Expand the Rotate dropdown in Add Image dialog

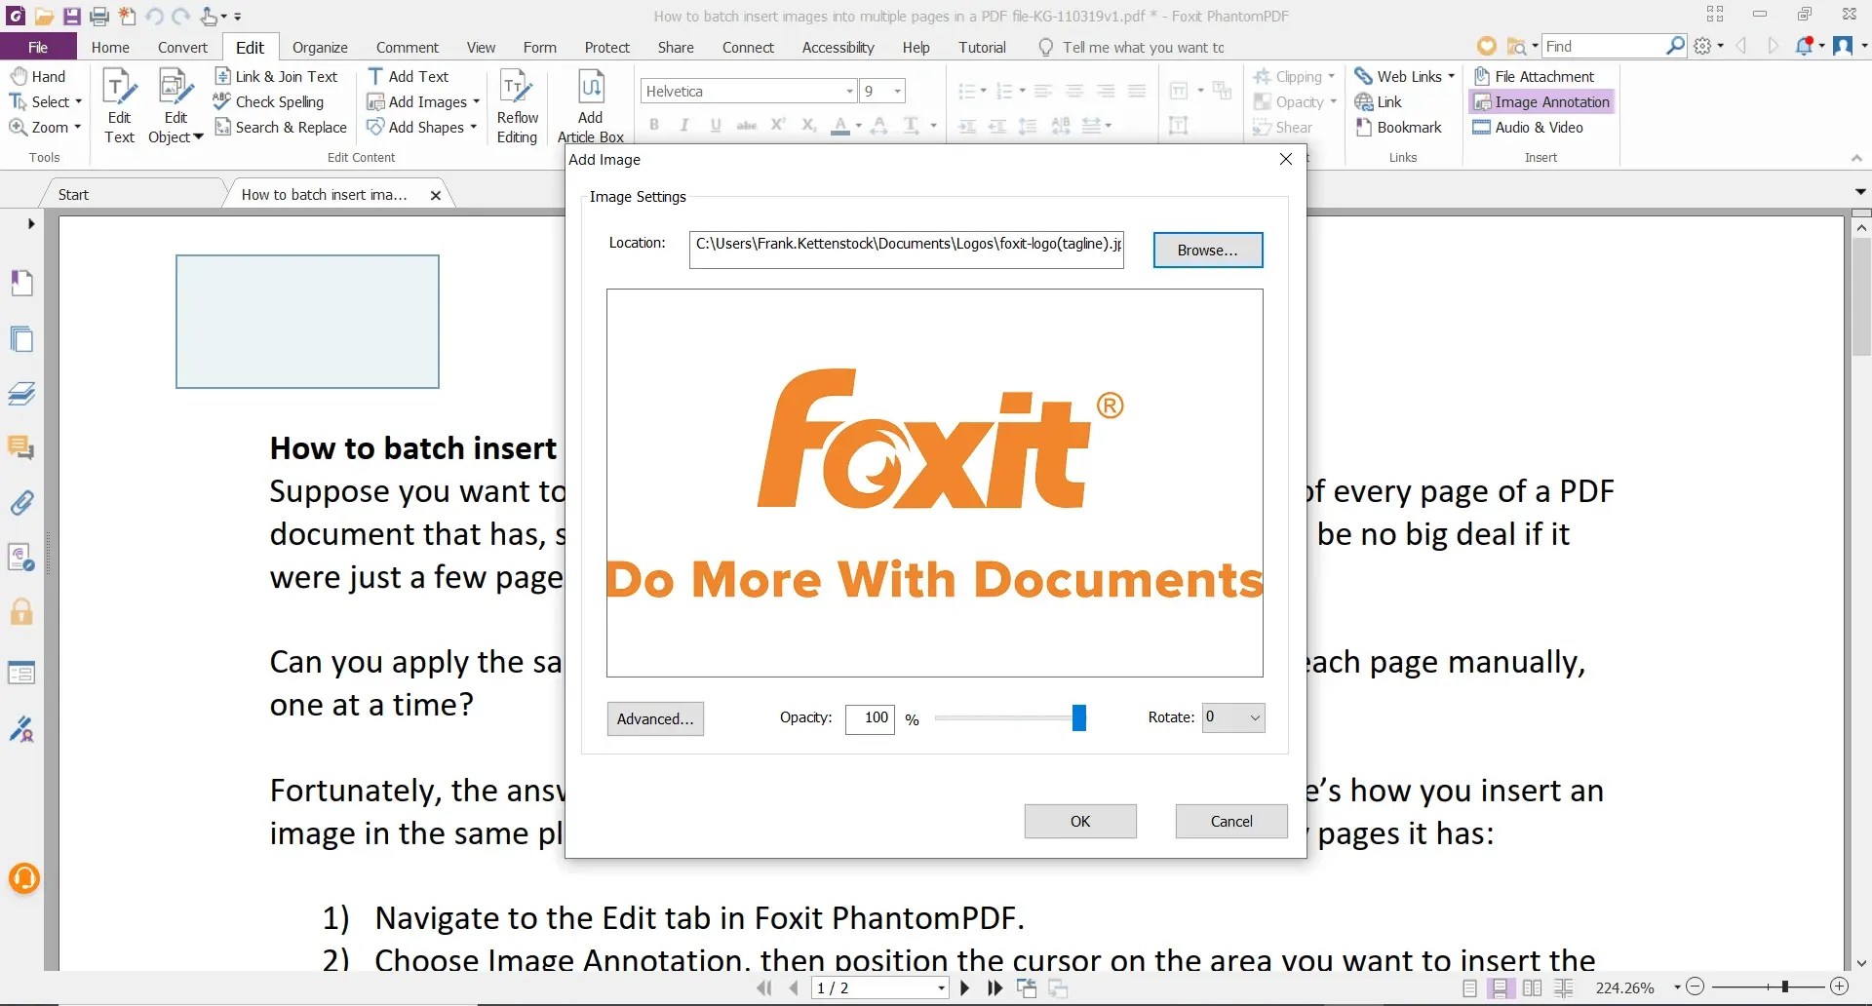[x=1256, y=717]
